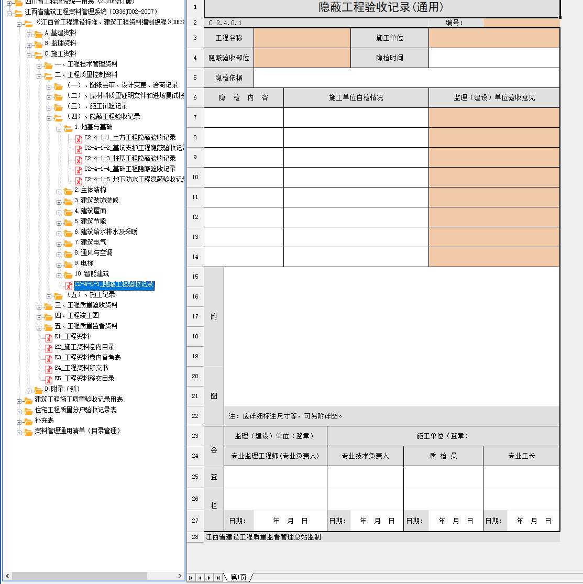Select 五、工程质量监督资料 tree item
Image resolution: width=583 pixels, height=584 pixels.
point(86,326)
